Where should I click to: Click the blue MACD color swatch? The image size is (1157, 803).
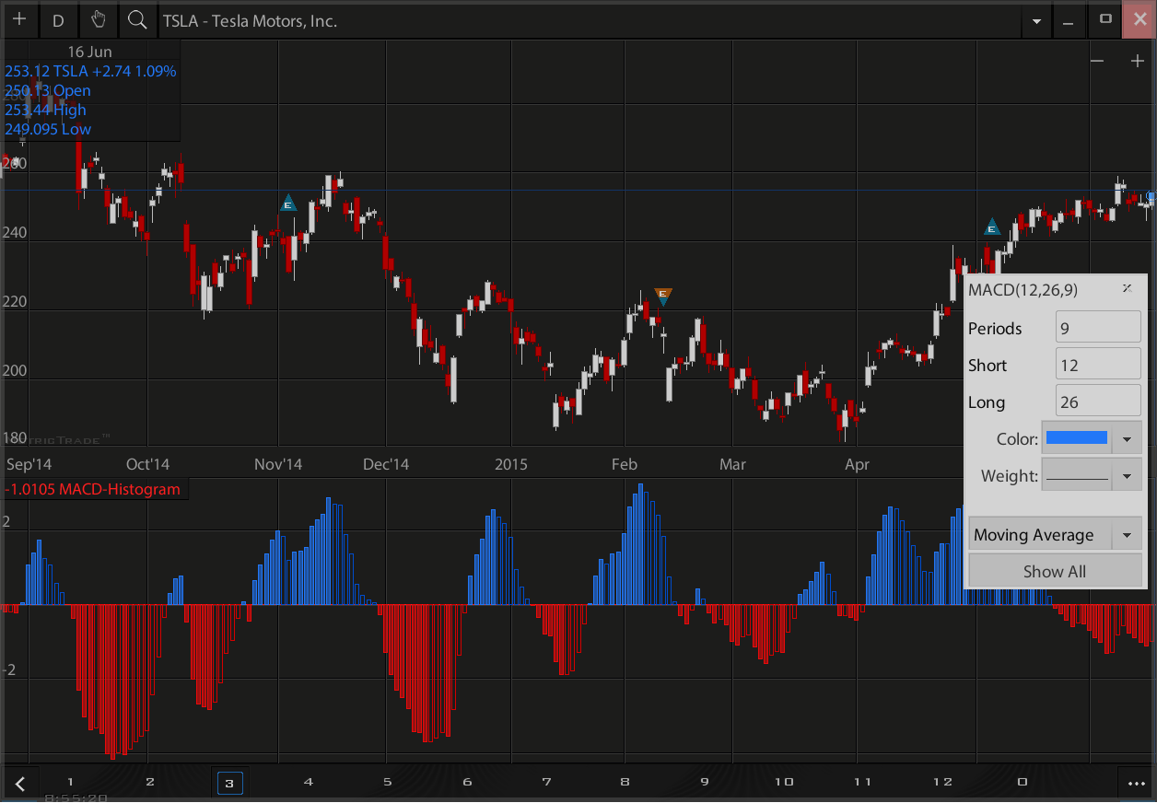1077,438
